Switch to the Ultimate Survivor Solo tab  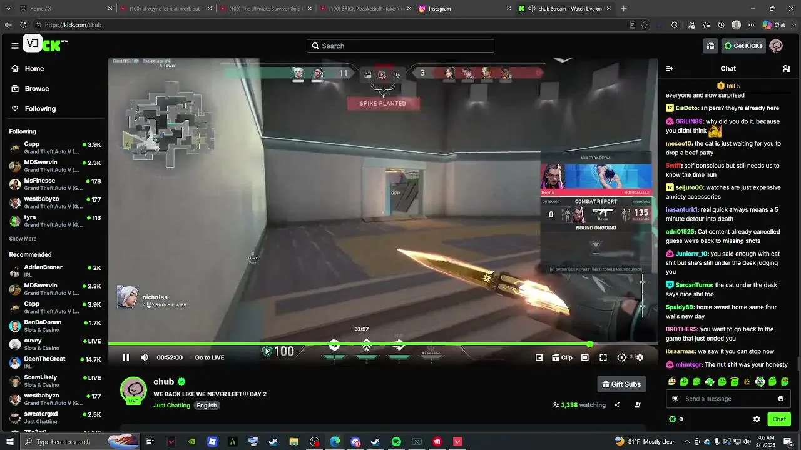click(x=265, y=9)
